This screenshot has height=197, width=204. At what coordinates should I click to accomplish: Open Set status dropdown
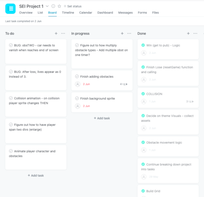[73, 6]
